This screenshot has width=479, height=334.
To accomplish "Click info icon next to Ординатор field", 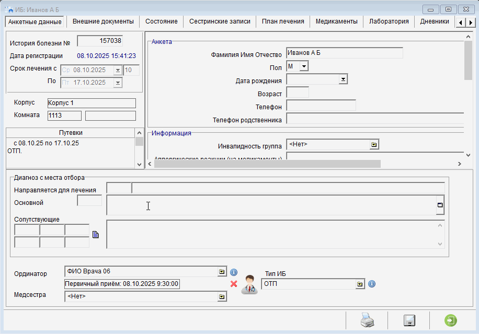I will pyautogui.click(x=234, y=272).
